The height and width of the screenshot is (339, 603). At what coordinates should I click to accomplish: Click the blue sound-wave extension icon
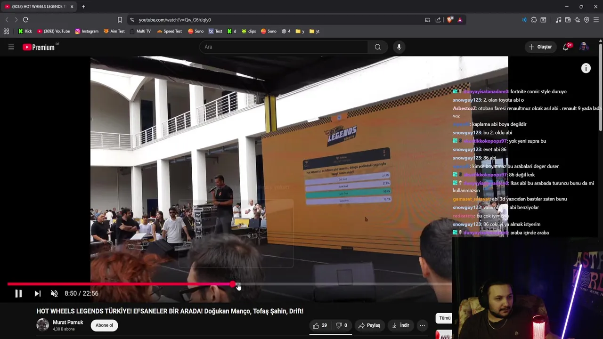524,20
